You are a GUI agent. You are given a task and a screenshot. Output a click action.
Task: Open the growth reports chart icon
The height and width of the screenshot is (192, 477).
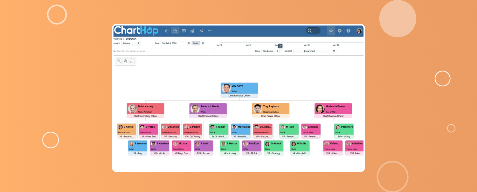pos(192,31)
